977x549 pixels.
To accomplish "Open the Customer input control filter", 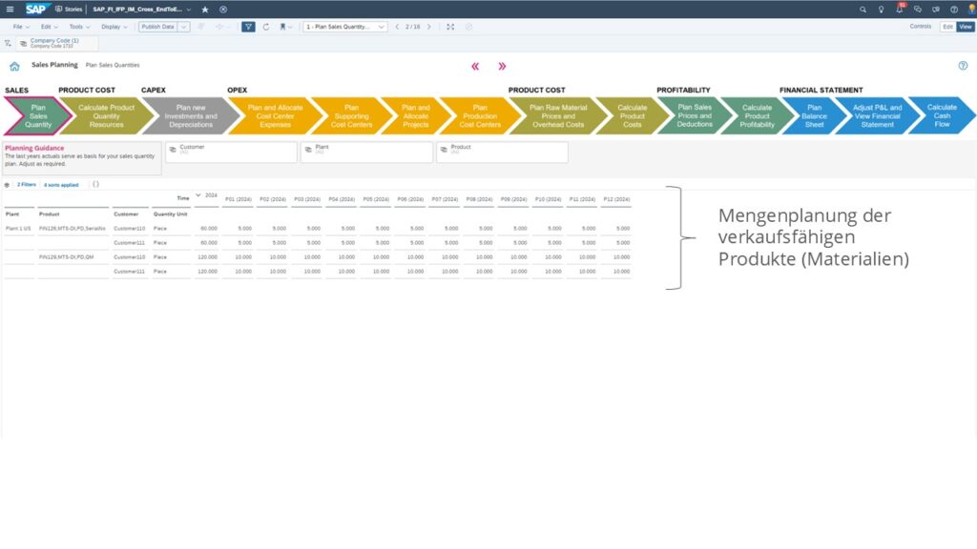I will 230,151.
